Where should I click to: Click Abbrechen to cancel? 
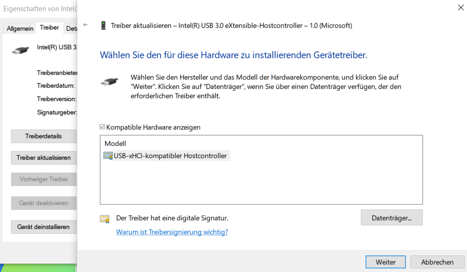point(437,262)
